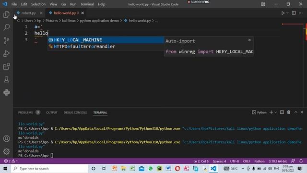Open the Extensions view
Viewport: 307px width, 173px height.
(6, 66)
